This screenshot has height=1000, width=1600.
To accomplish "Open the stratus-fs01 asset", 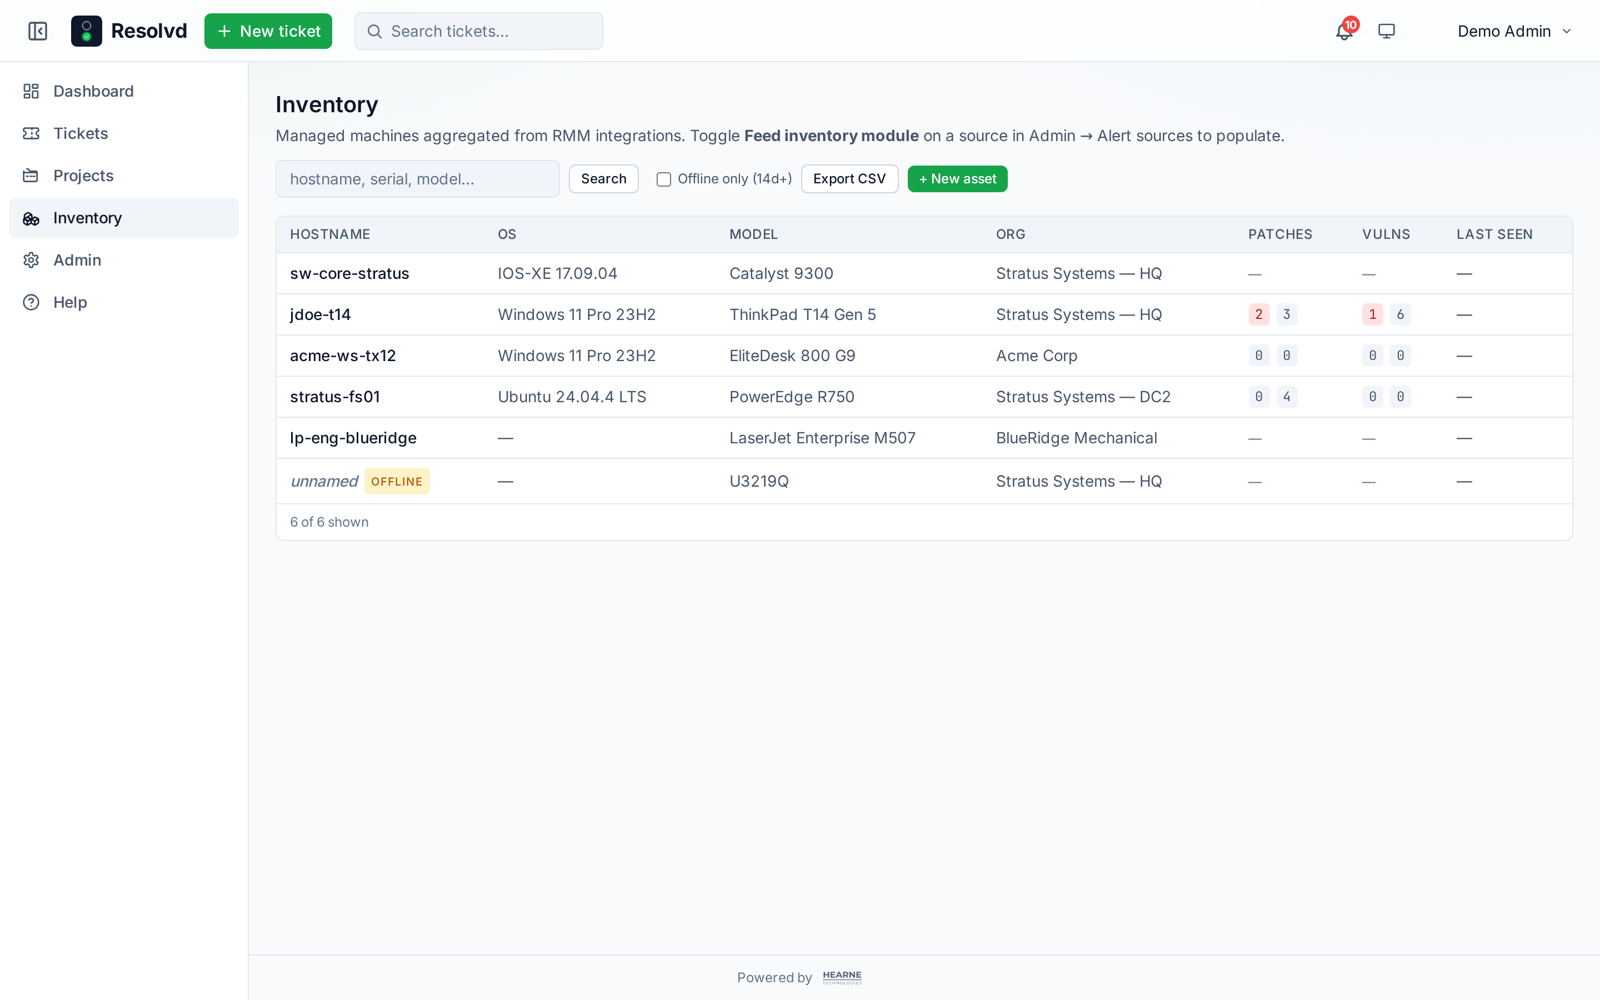I will pyautogui.click(x=335, y=397).
